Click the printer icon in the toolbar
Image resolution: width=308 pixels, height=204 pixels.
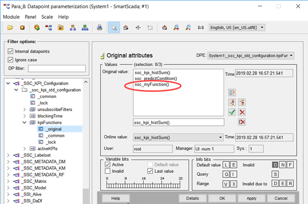(x=100, y=28)
